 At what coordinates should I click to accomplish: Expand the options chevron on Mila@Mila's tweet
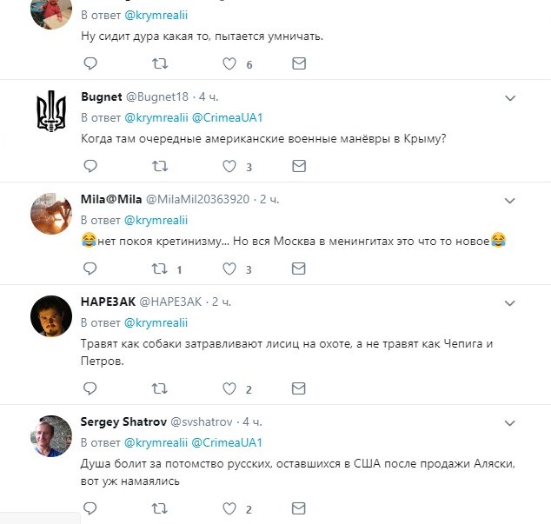[510, 199]
